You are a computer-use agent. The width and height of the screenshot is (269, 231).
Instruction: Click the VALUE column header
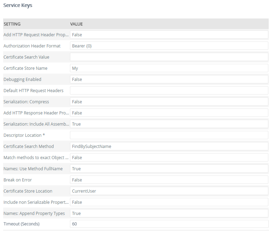(x=76, y=24)
